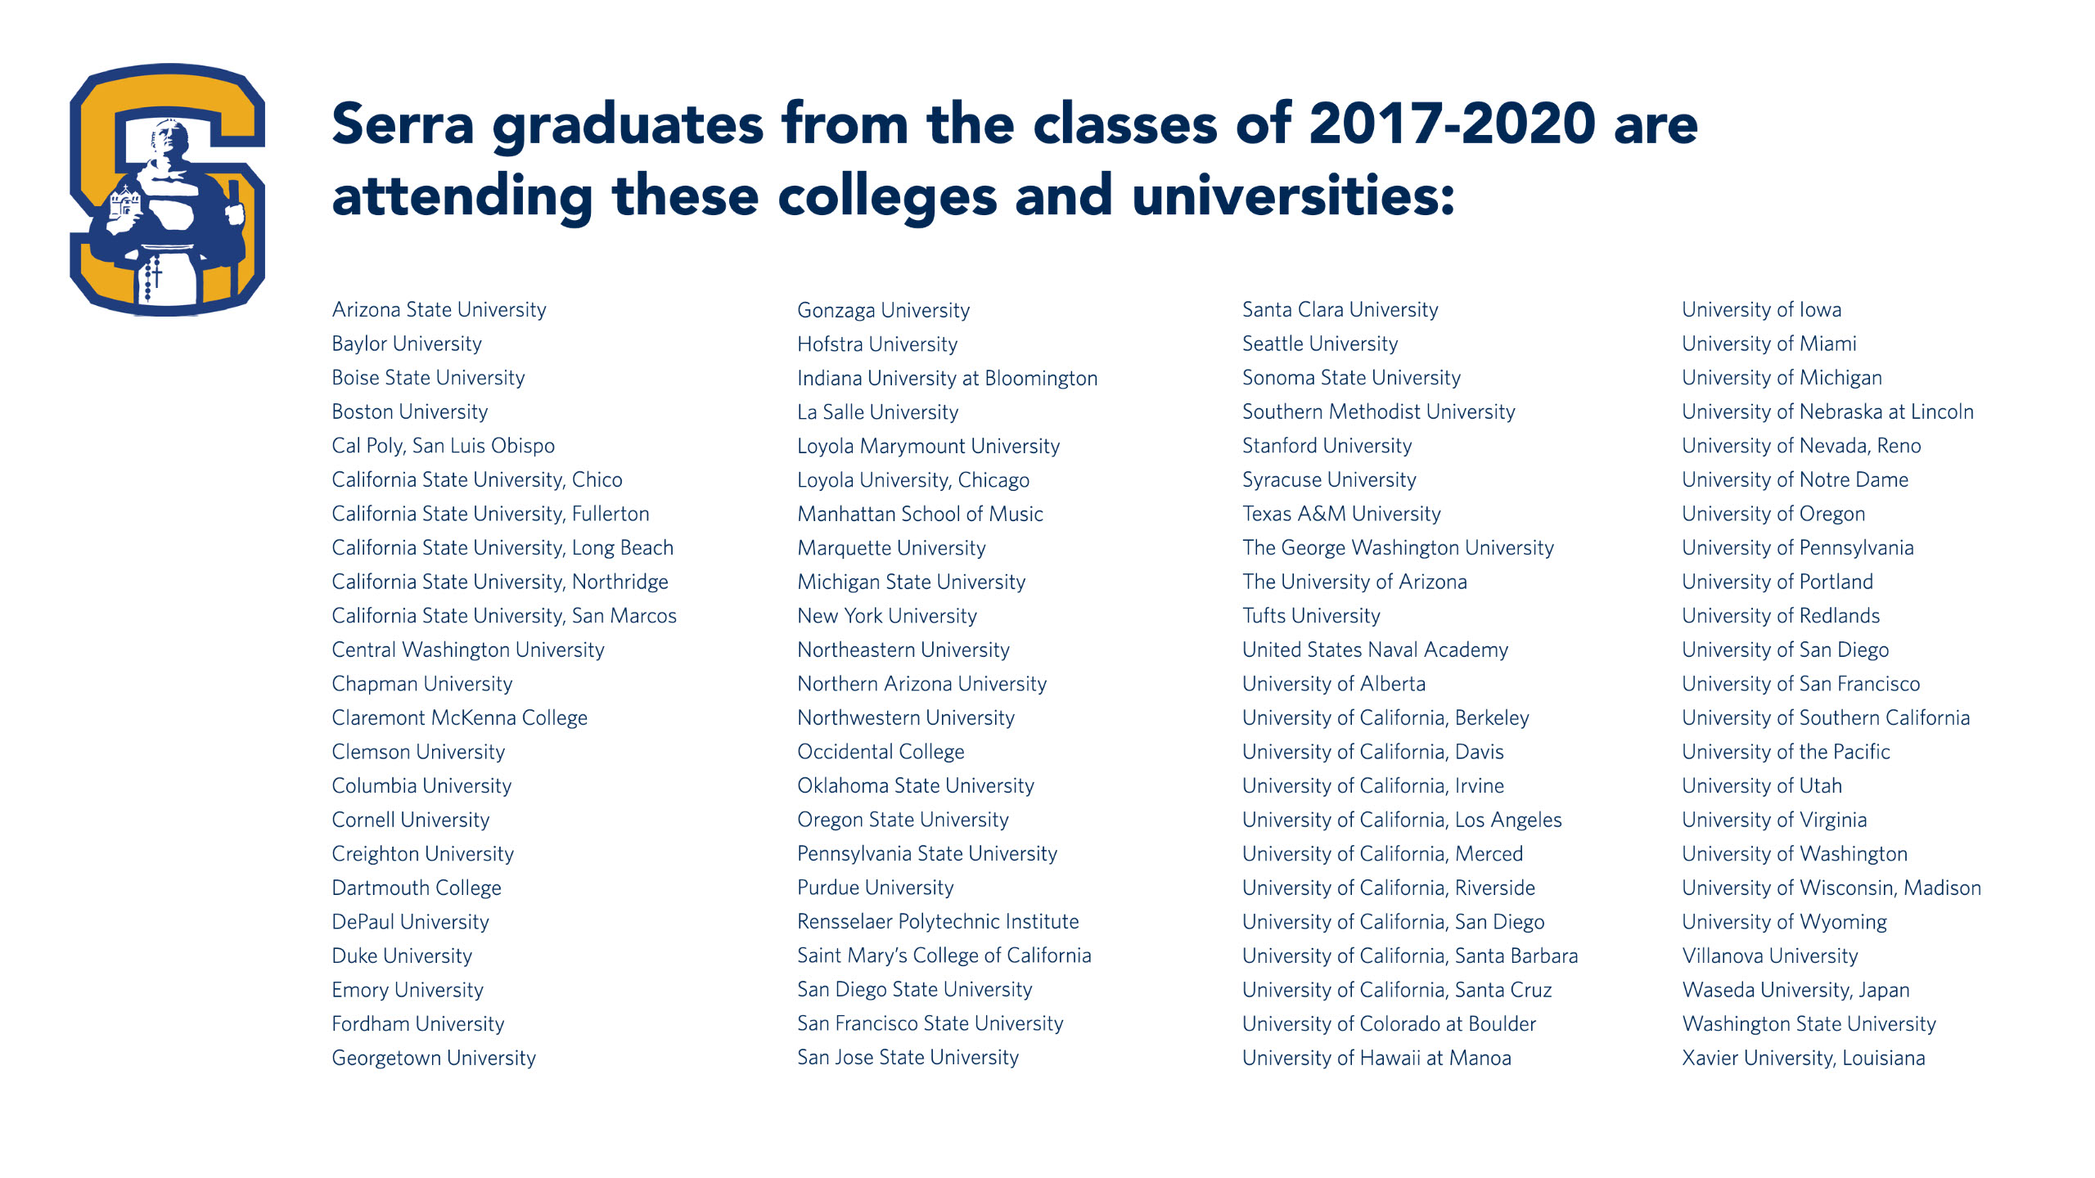Select Arizona State University in the list
The height and width of the screenshot is (1178, 2095).
439,310
